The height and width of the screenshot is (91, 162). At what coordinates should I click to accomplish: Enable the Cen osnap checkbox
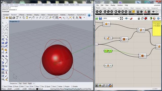pyautogui.click(x=25, y=86)
